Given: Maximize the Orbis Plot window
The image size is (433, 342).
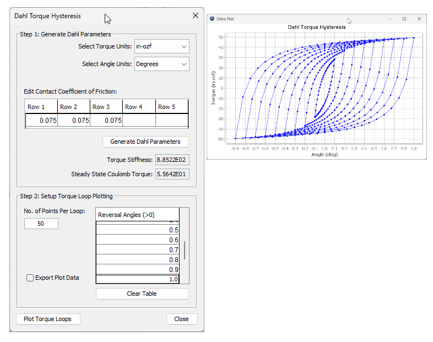Looking at the screenshot, I should coord(404,19).
